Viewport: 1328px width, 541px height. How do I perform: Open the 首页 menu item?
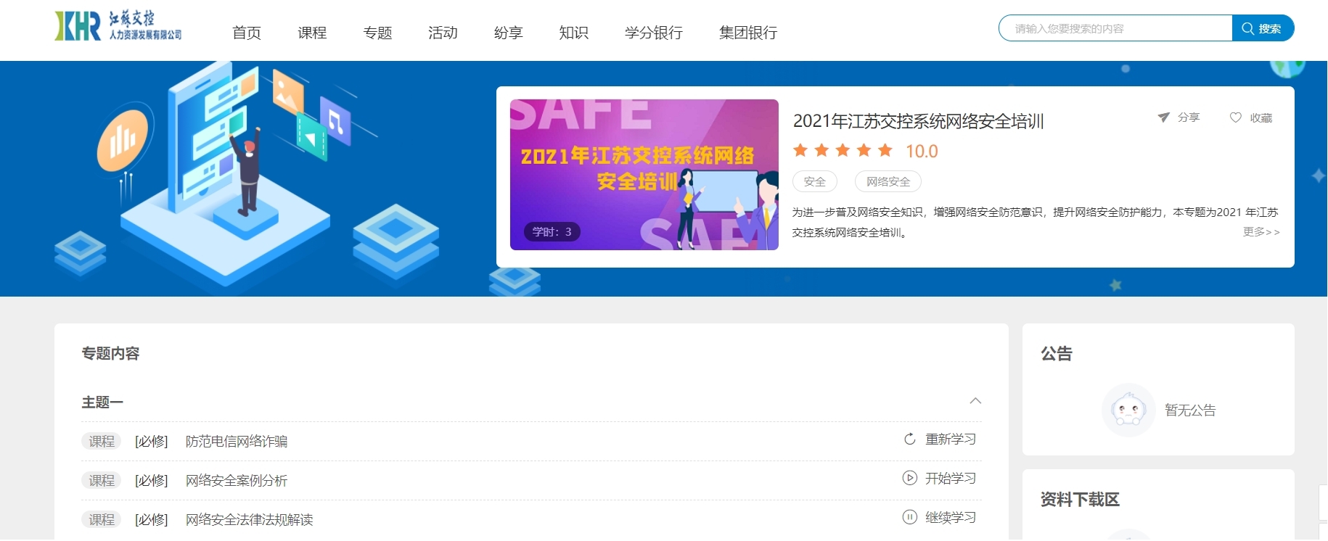coord(247,33)
